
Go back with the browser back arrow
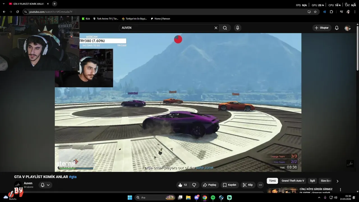point(4,12)
